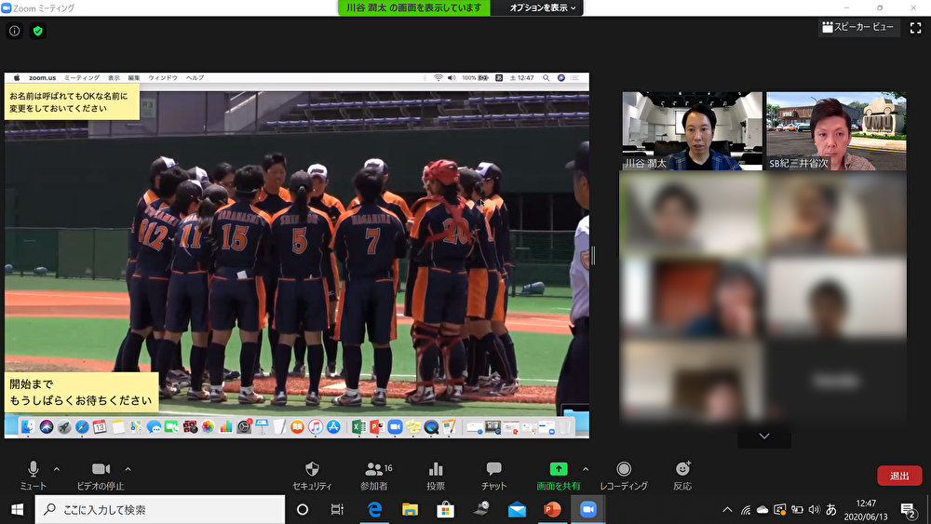Start recording with the Recording button
Image resolution: width=931 pixels, height=524 pixels.
click(624, 470)
